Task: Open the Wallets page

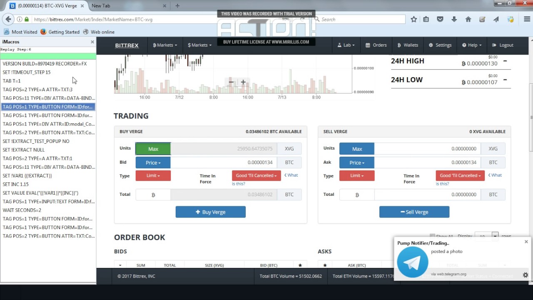Action: coord(408,45)
